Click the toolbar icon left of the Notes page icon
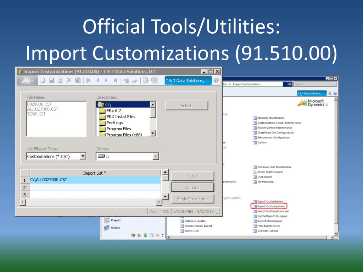 (134, 81)
